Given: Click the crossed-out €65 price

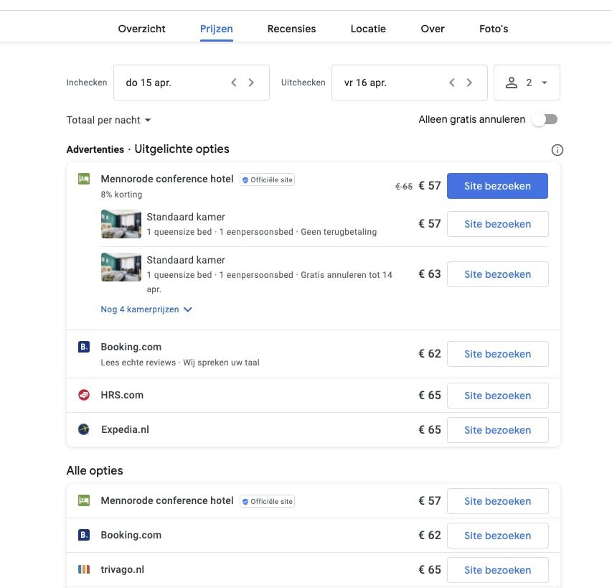Looking at the screenshot, I should [404, 187].
